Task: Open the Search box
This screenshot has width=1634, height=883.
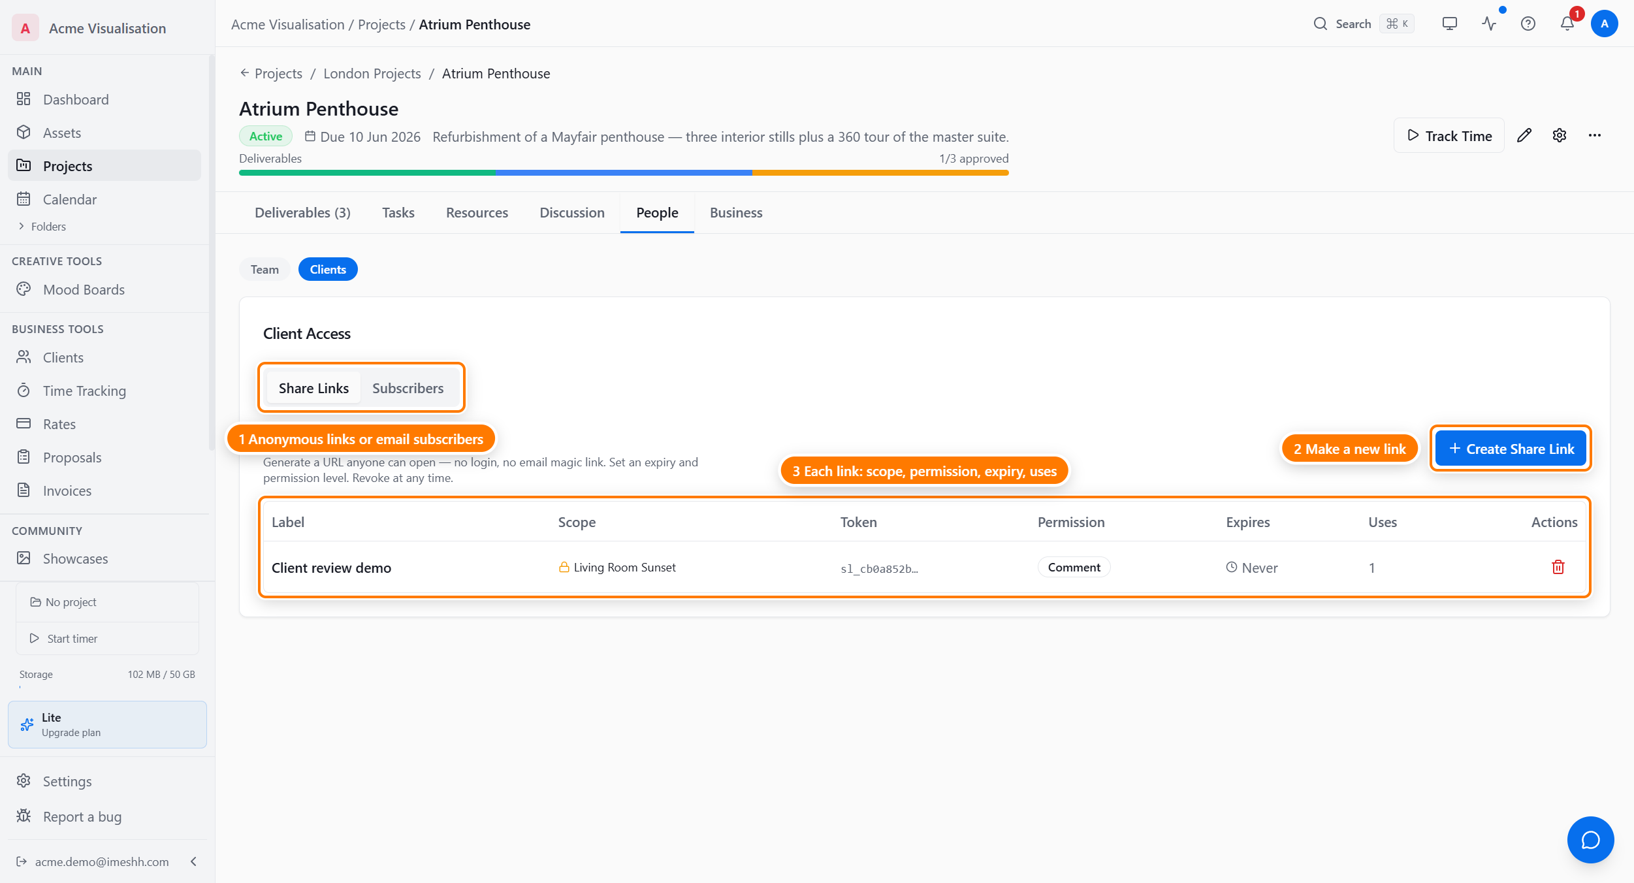Action: pos(1364,24)
